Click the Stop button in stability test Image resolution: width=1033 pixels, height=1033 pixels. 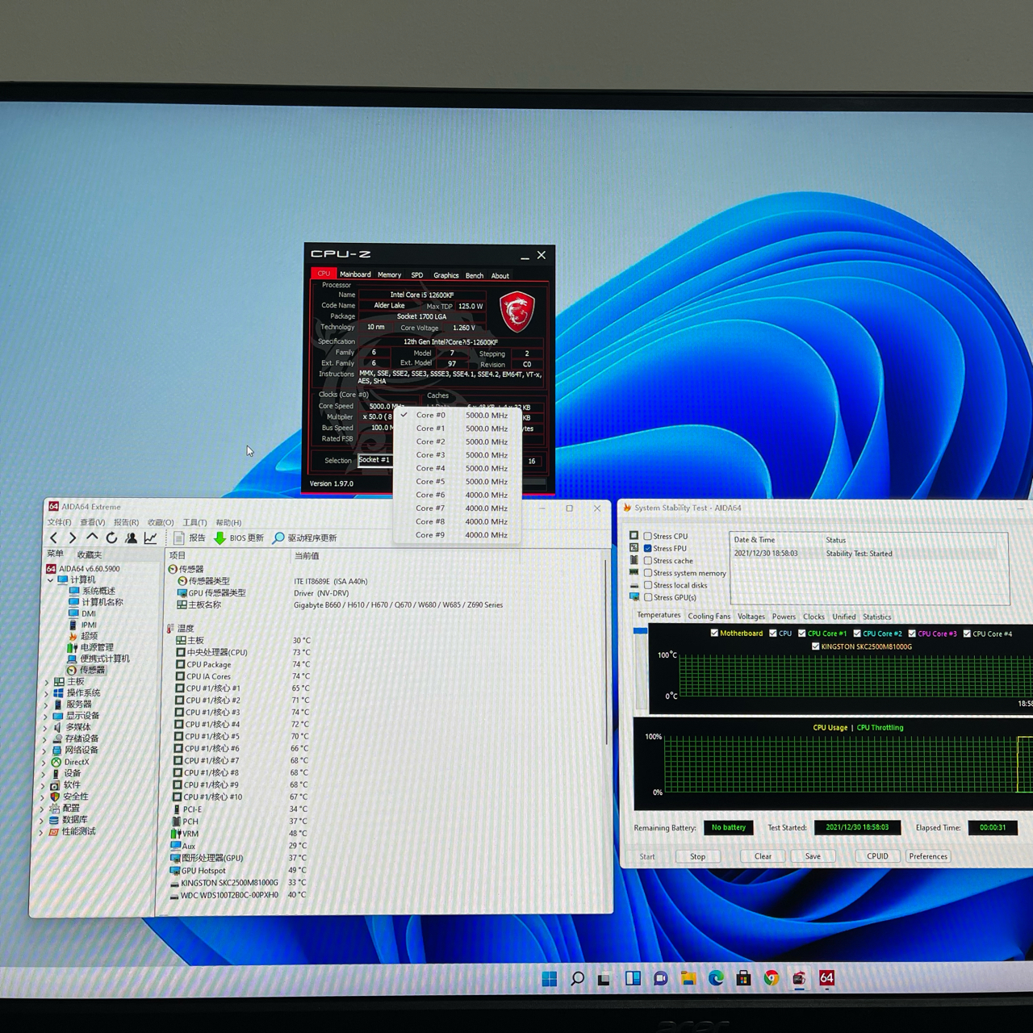pos(697,856)
